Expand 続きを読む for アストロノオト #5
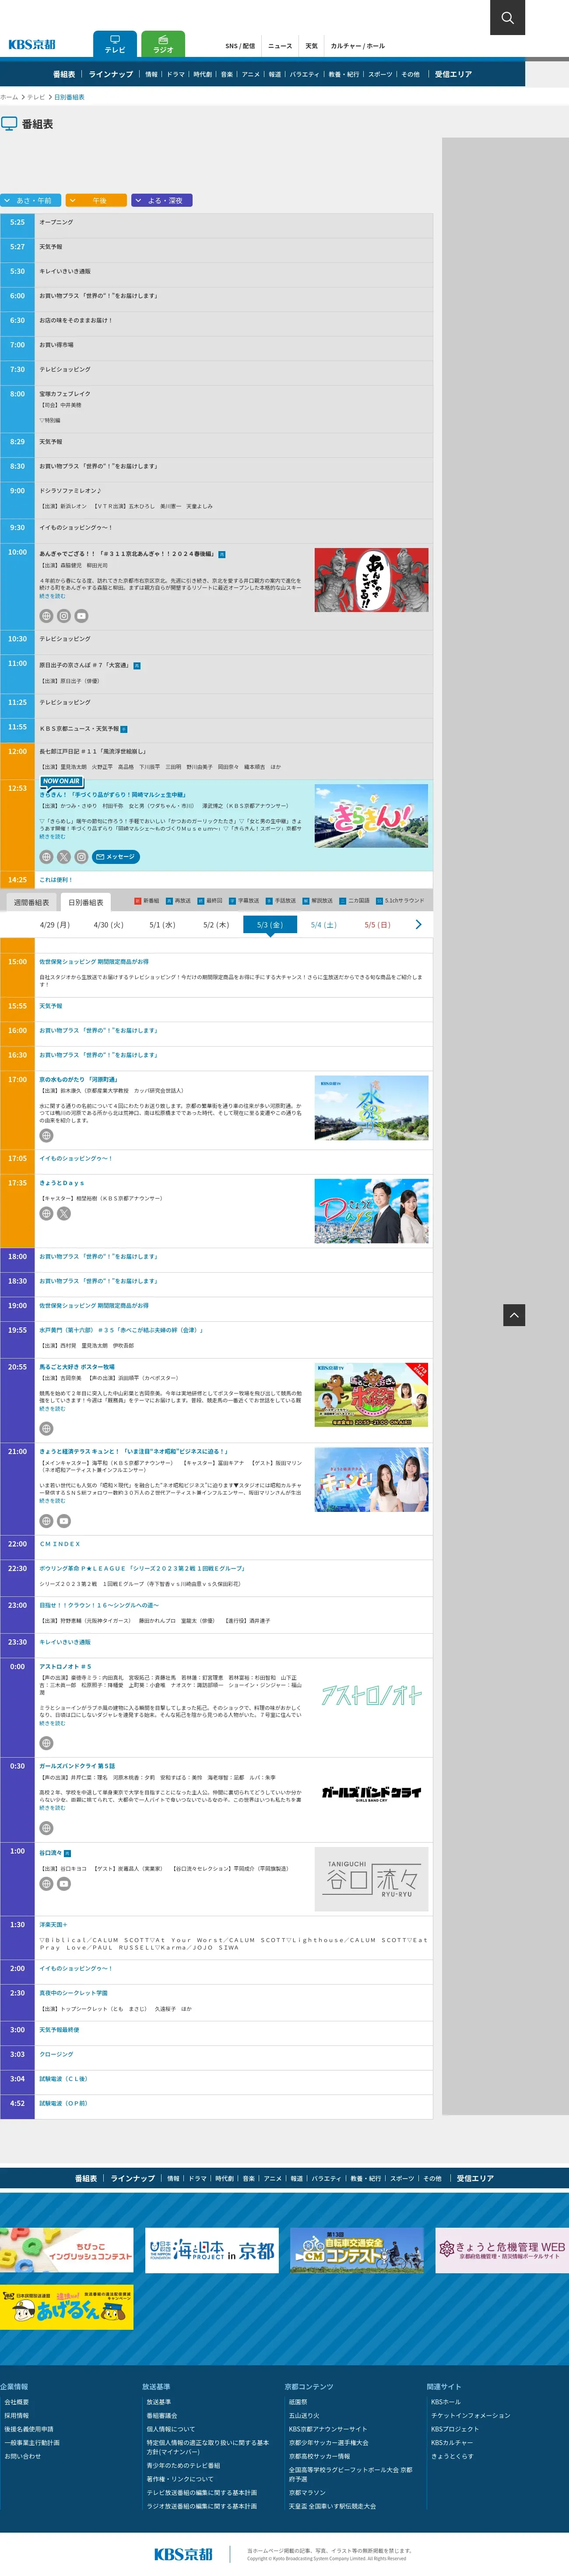 pyautogui.click(x=52, y=1723)
